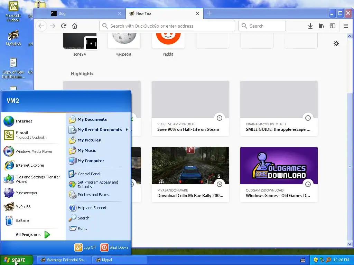The height and width of the screenshot is (265, 354).
Task: Click the Shut Down button
Action: [x=114, y=247]
